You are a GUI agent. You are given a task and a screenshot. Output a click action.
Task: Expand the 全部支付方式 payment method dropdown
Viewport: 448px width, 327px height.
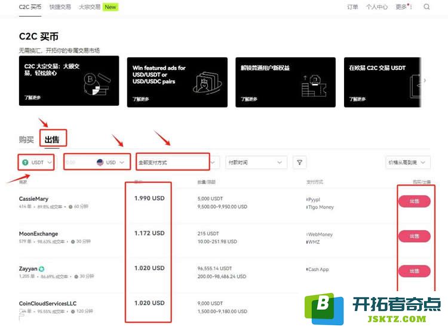(177, 163)
